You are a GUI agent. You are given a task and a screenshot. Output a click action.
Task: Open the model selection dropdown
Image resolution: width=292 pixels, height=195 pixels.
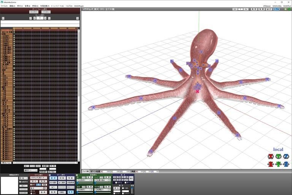pos(38,178)
